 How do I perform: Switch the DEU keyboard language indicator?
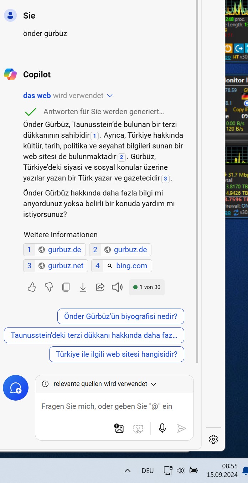tap(148, 471)
